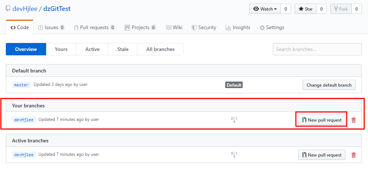
Task: Show the Stale branches filter
Action: [x=123, y=49]
